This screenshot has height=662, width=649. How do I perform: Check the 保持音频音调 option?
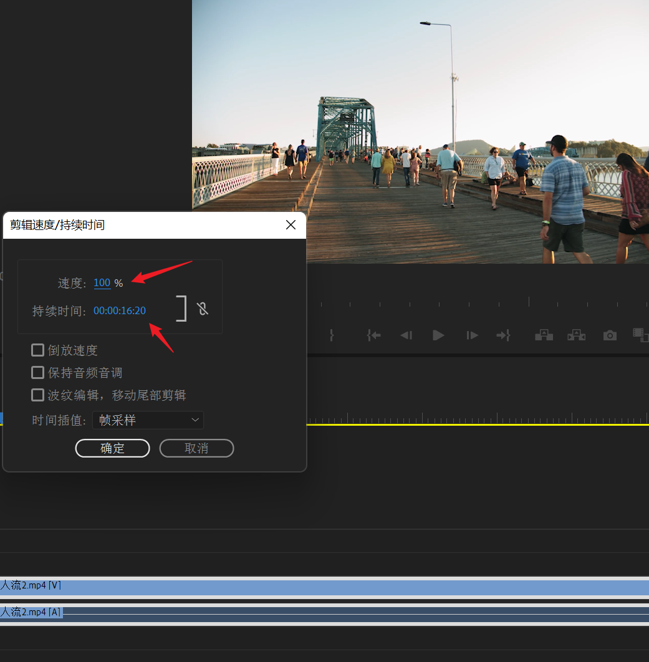(38, 373)
